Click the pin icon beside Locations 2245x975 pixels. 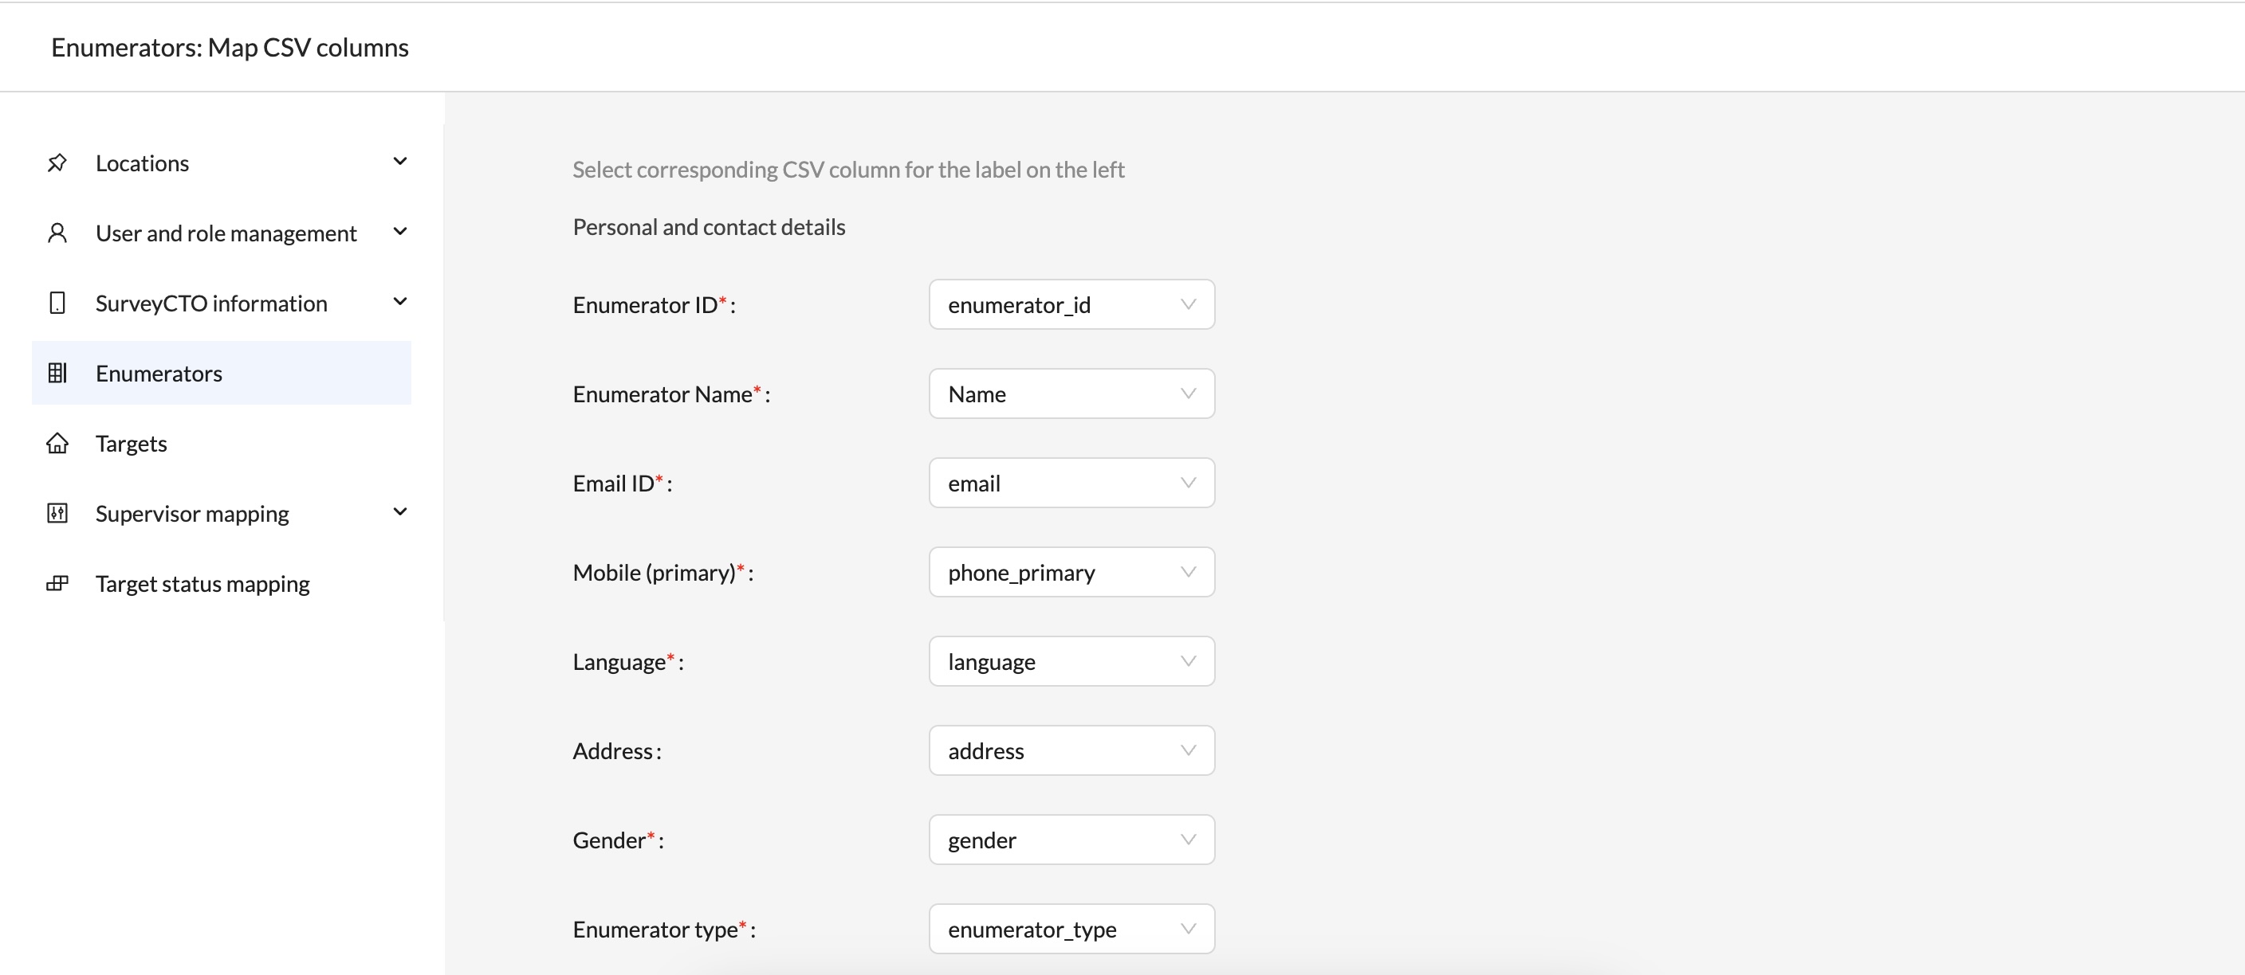(x=57, y=162)
